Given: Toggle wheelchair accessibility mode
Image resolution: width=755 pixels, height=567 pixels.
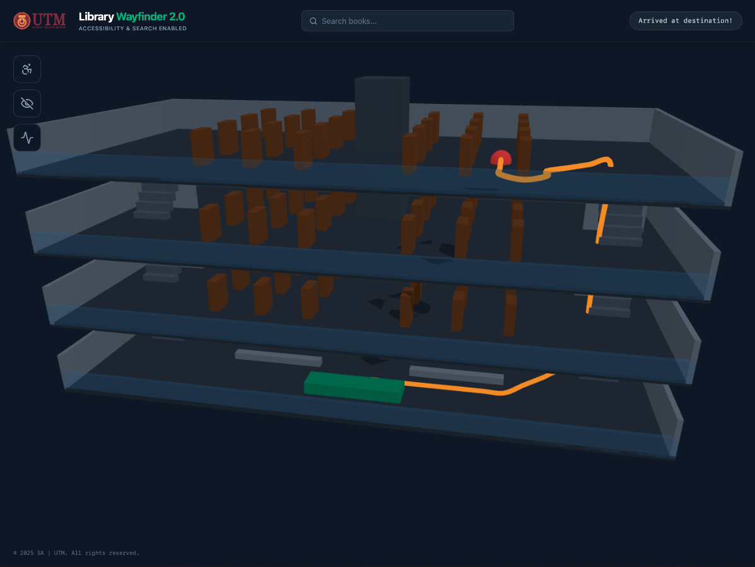Looking at the screenshot, I should (x=27, y=69).
